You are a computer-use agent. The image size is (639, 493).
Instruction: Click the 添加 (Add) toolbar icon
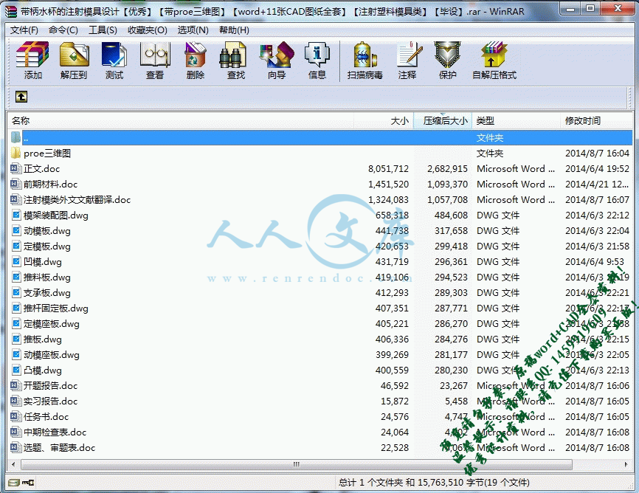[x=32, y=54]
